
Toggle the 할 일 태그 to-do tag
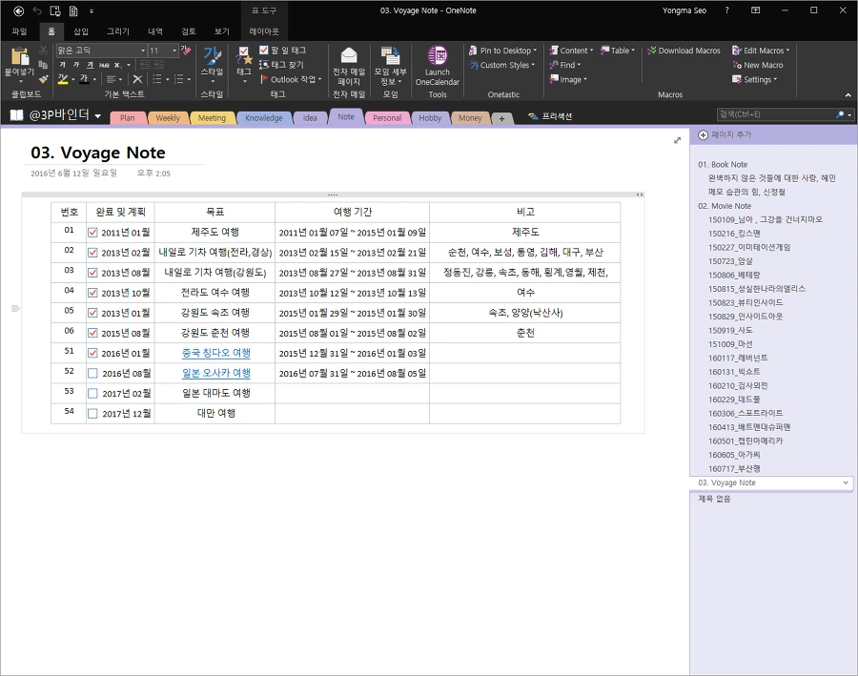[282, 51]
